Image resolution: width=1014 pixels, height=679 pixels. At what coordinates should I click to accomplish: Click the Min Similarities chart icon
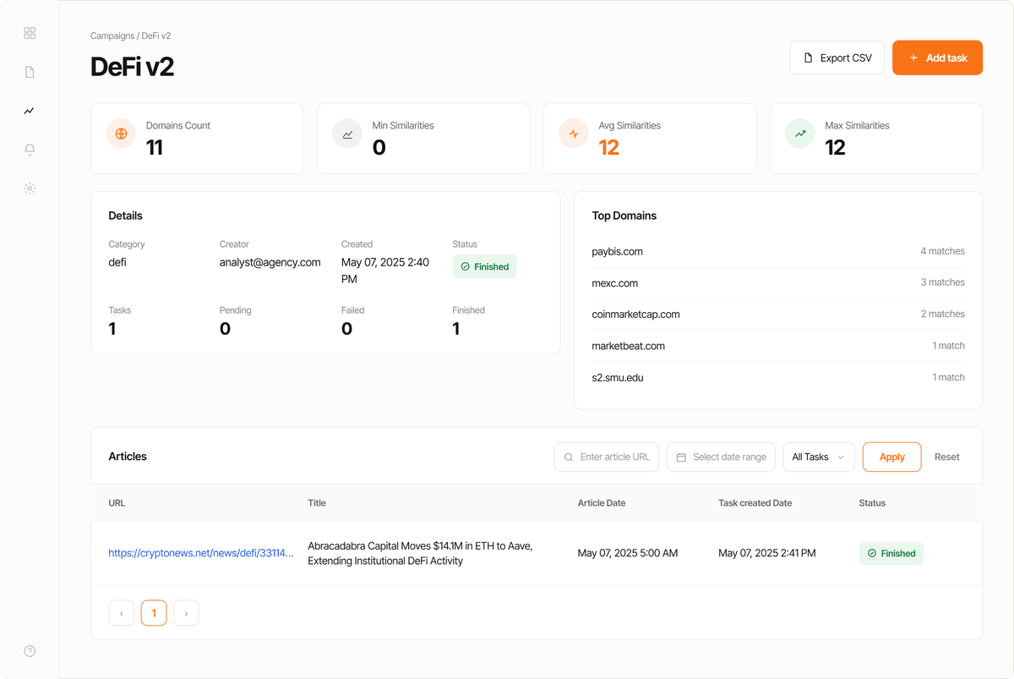347,134
